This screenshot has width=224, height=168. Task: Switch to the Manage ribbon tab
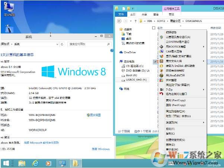click(172, 14)
